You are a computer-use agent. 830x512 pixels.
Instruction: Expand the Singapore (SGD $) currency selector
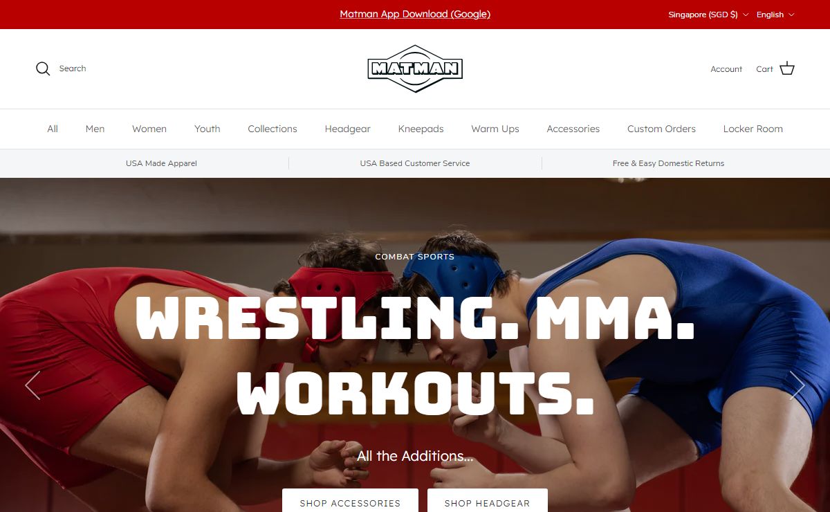(x=708, y=15)
